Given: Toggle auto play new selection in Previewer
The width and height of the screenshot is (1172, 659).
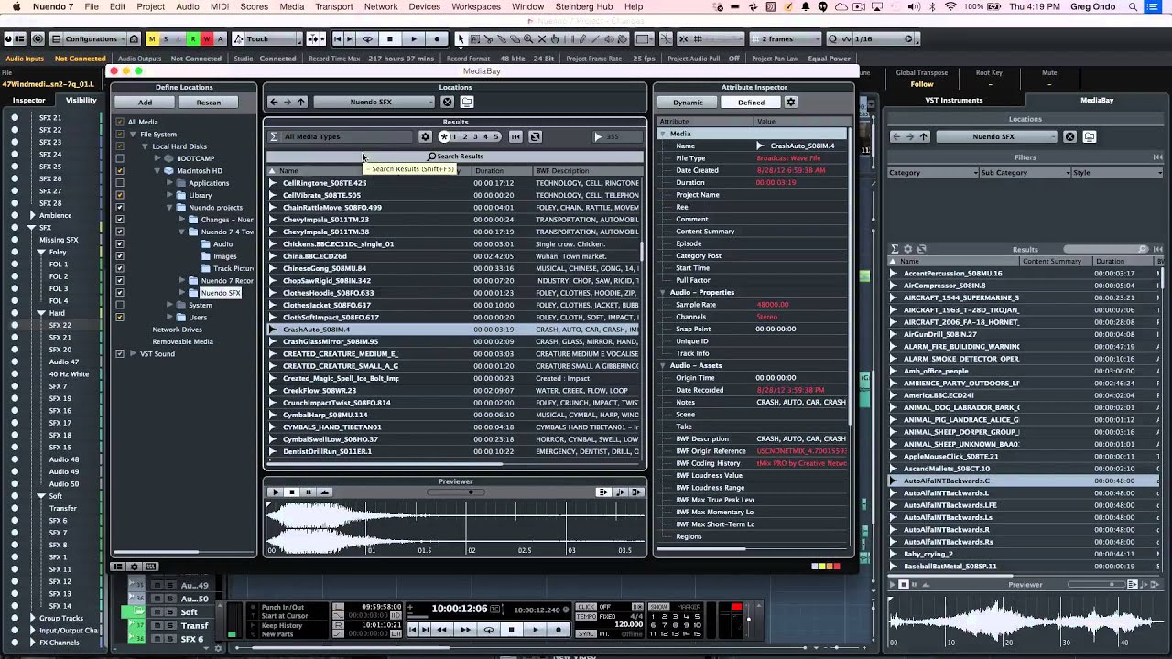Looking at the screenshot, I should coord(603,492).
